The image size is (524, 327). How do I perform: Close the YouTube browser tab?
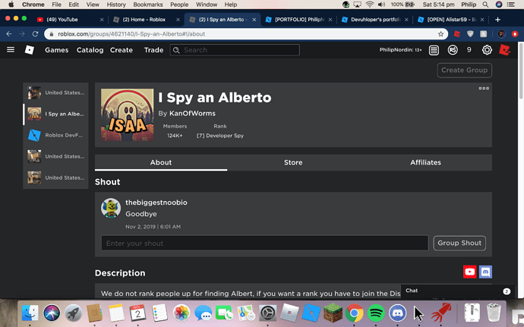click(102, 20)
